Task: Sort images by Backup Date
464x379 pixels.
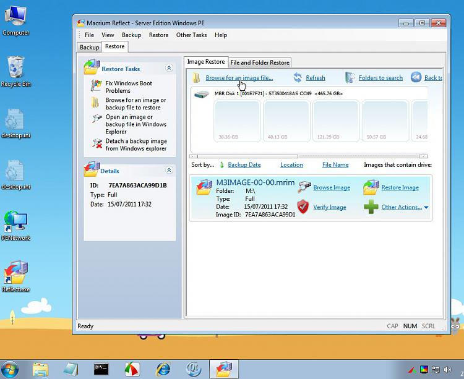Action: [x=244, y=165]
